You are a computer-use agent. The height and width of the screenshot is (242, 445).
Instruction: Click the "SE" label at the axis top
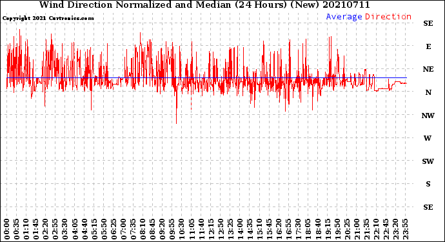tap(428, 23)
